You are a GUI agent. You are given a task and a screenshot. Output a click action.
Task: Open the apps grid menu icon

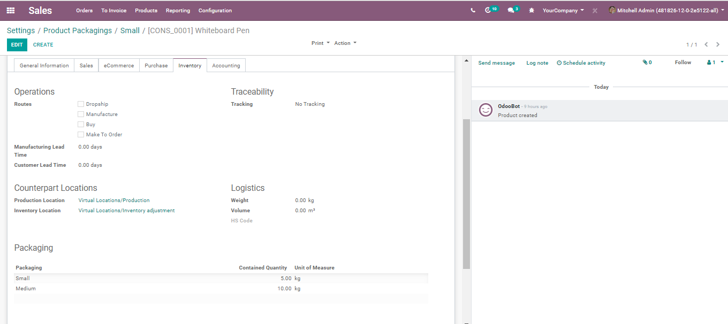(x=11, y=11)
